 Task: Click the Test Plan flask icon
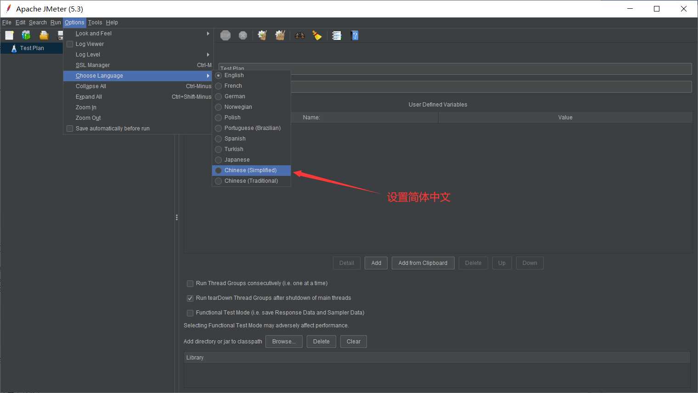click(x=14, y=48)
